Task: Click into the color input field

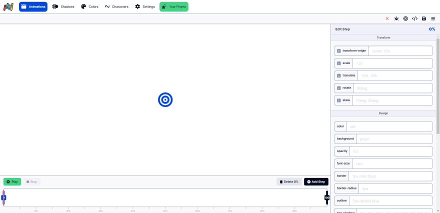Action: pyautogui.click(x=389, y=126)
